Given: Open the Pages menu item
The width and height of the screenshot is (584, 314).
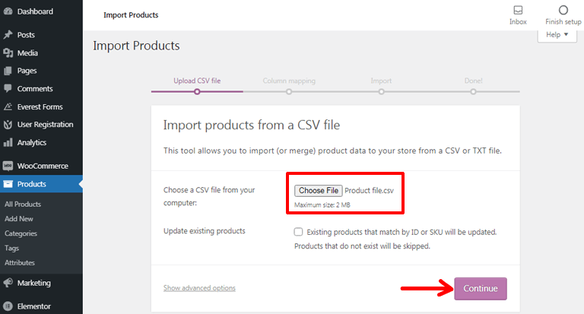Looking at the screenshot, I should coord(27,71).
